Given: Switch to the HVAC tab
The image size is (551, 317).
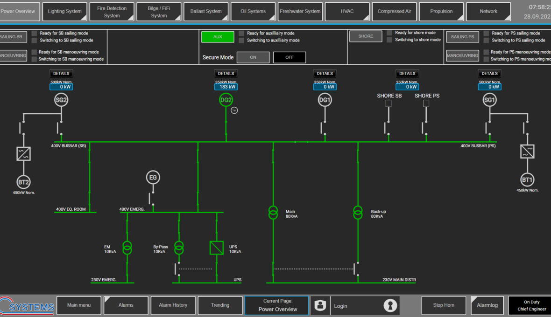Looking at the screenshot, I should 347,11.
